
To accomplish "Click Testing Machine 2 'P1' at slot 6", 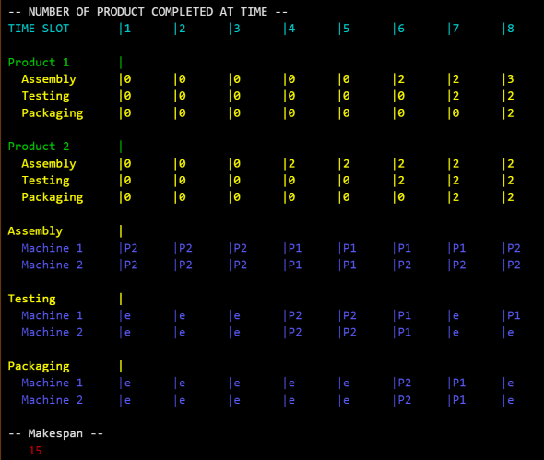I will pyautogui.click(x=405, y=333).
